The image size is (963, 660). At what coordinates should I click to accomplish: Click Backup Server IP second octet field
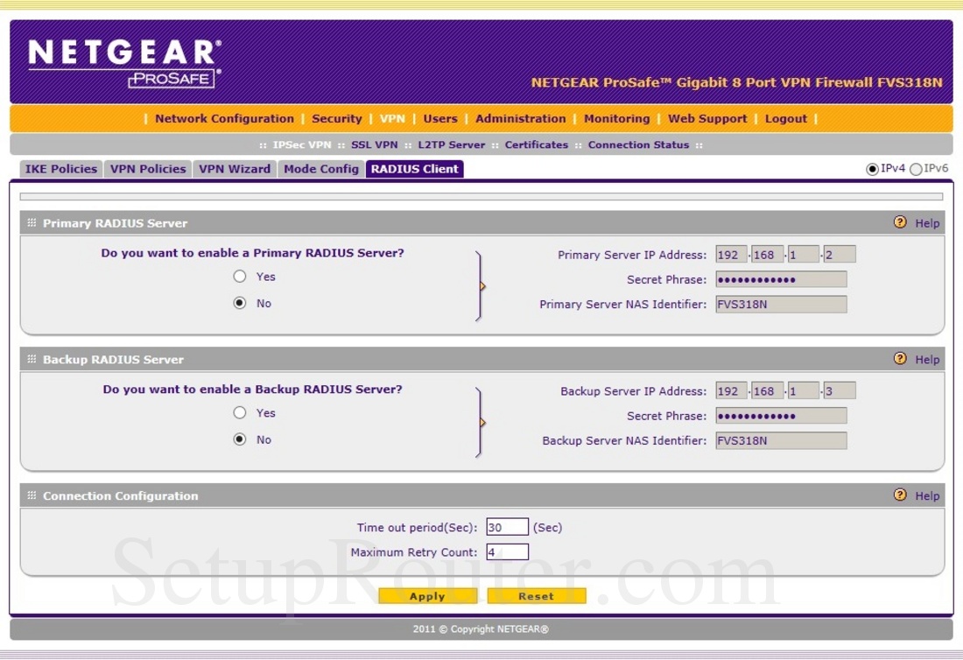(x=767, y=390)
